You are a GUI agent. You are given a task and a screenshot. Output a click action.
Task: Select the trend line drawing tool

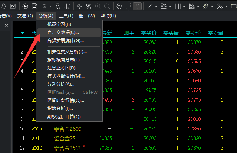149,6
